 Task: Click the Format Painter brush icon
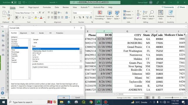(x=9, y=18)
